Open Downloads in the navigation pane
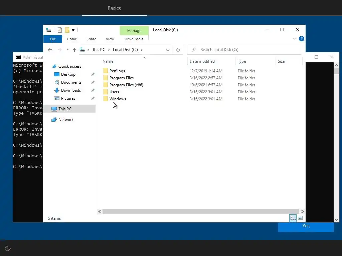This screenshot has width=342, height=256. tap(71, 90)
